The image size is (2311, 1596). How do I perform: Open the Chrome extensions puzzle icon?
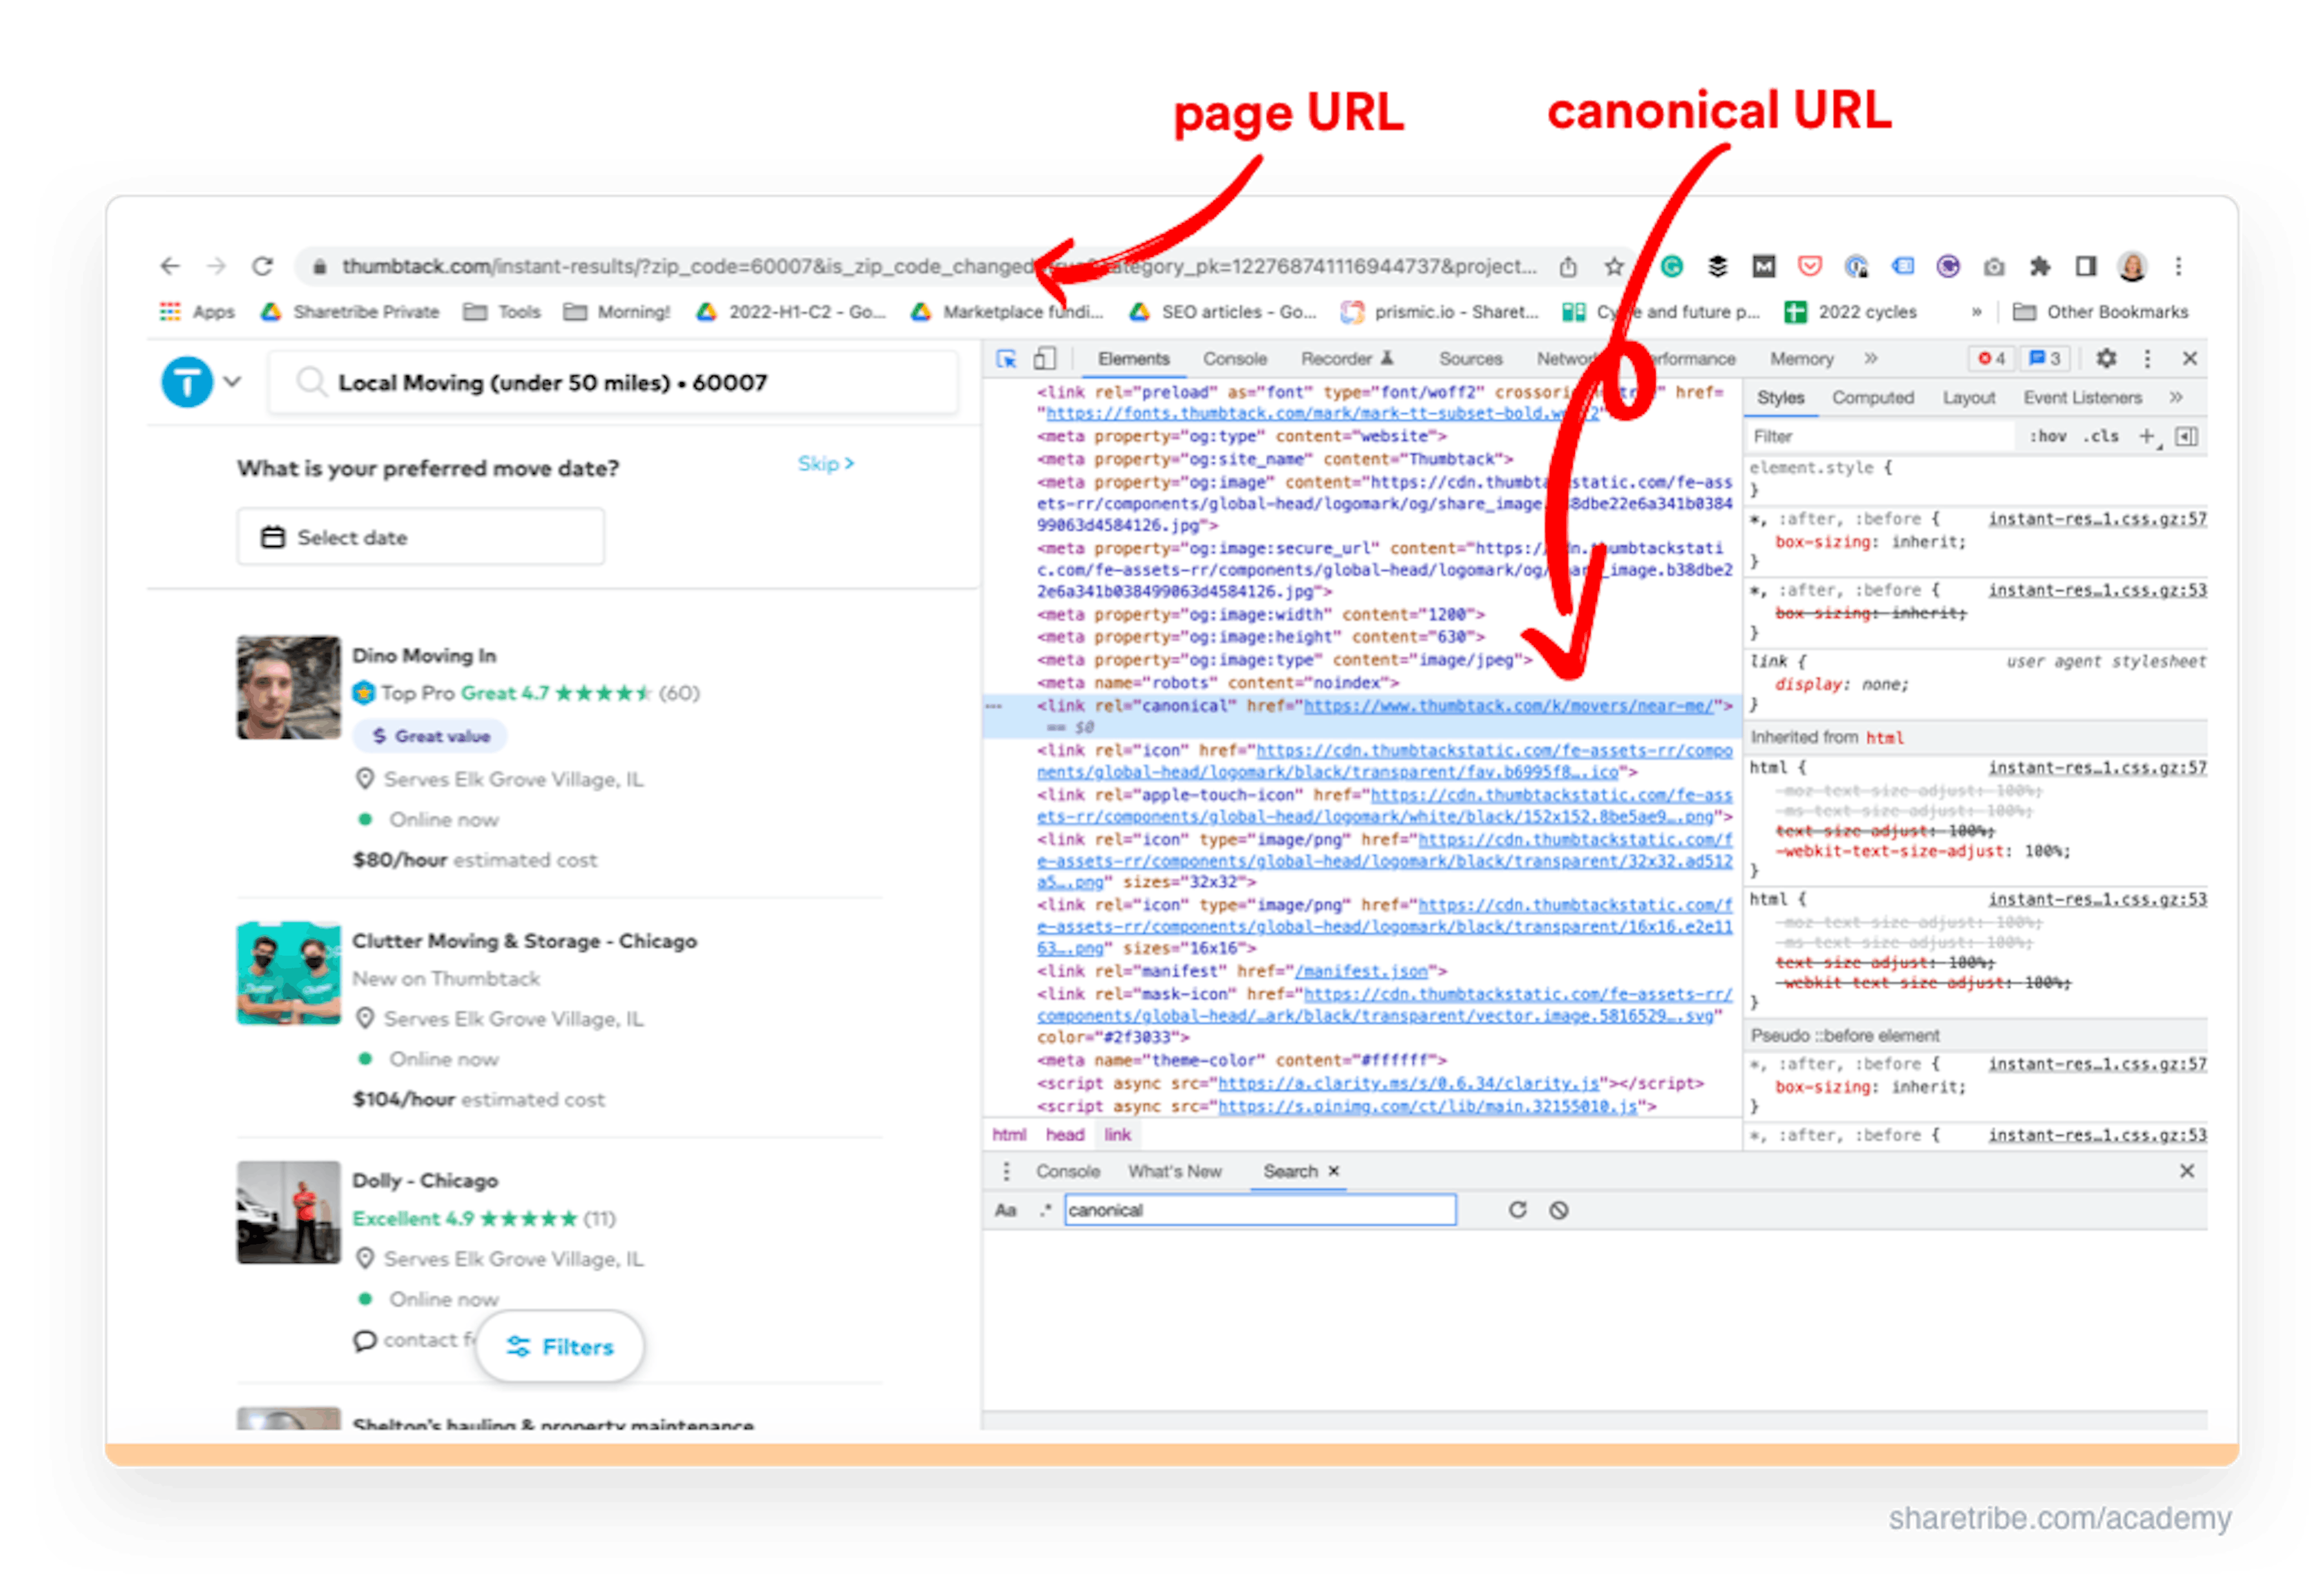[2040, 267]
